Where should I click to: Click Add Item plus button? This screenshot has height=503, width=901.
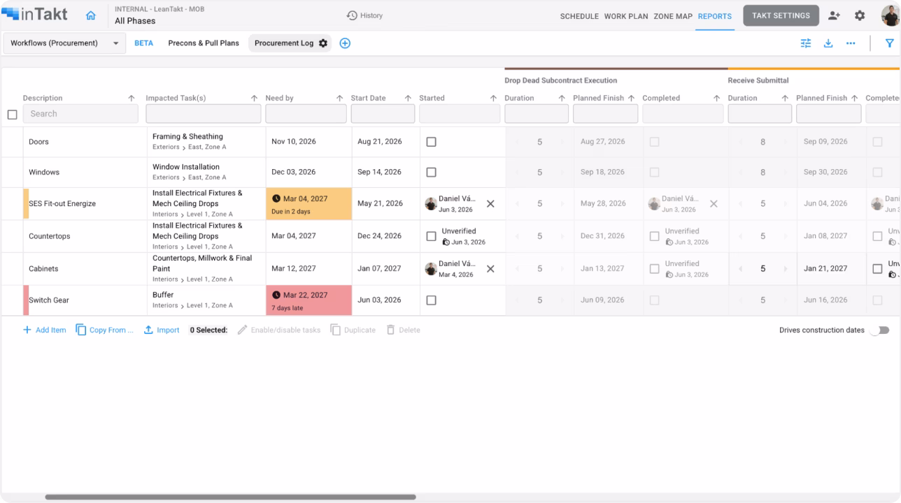[44, 330]
